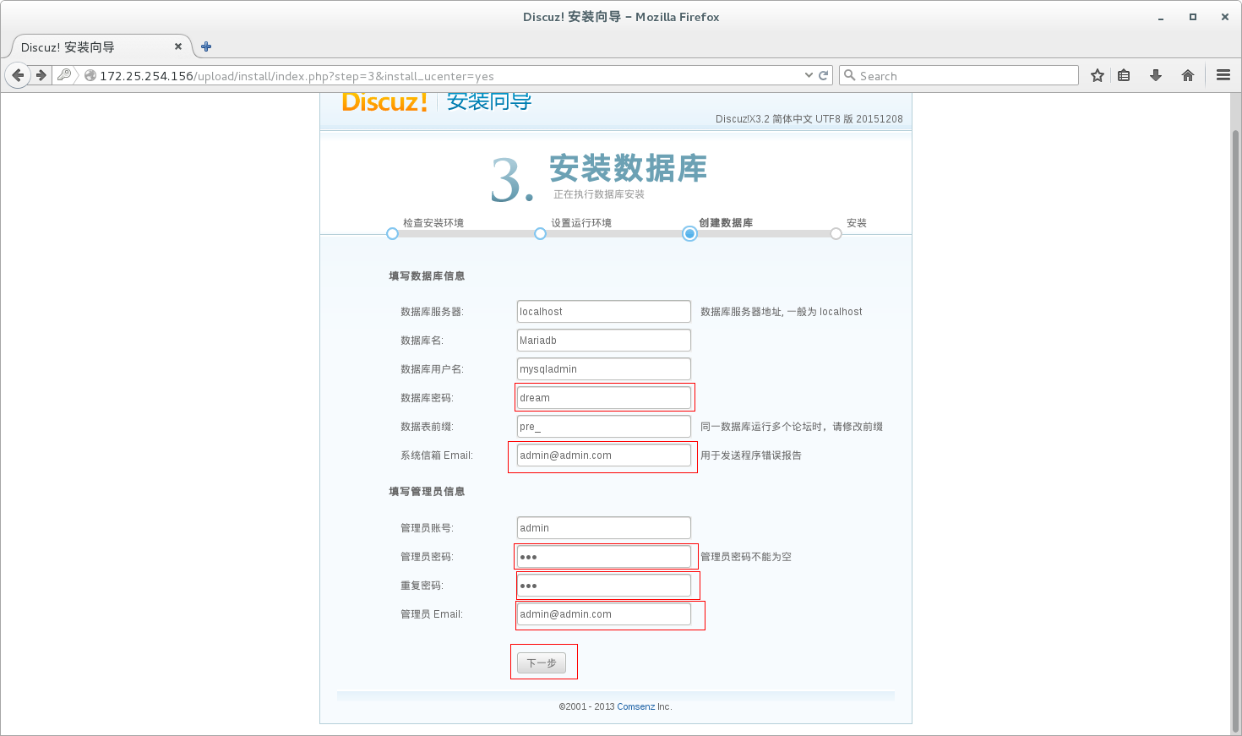
Task: Click the 数据表前缀 pre_ field
Action: click(x=604, y=427)
